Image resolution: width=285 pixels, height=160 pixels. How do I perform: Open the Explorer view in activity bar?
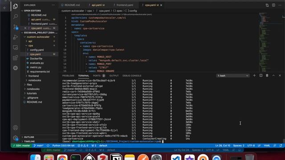[16, 6]
